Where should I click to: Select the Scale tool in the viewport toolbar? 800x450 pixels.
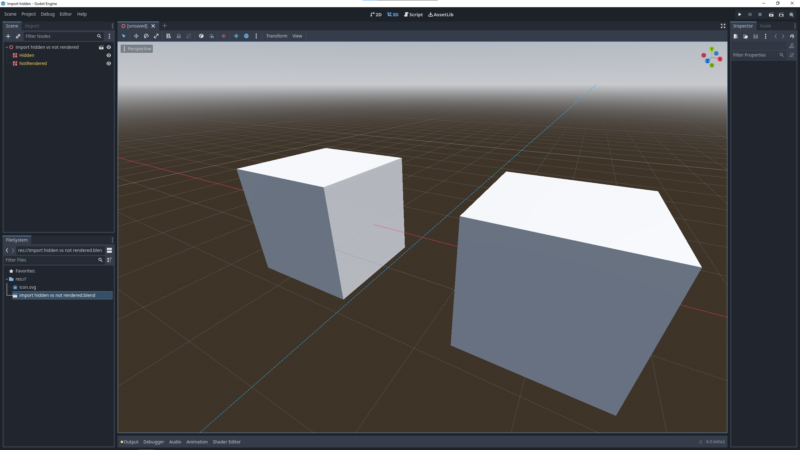(156, 36)
